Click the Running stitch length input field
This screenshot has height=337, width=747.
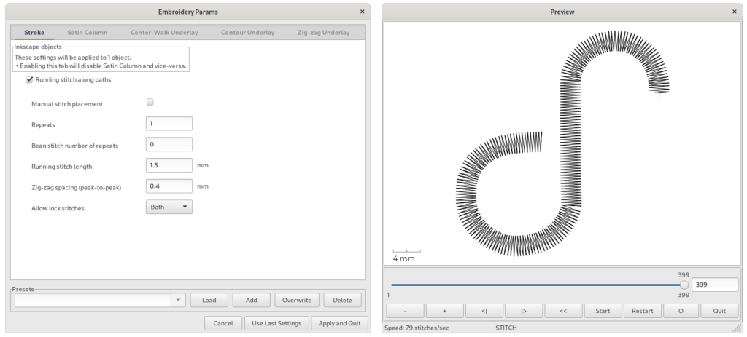click(x=169, y=165)
